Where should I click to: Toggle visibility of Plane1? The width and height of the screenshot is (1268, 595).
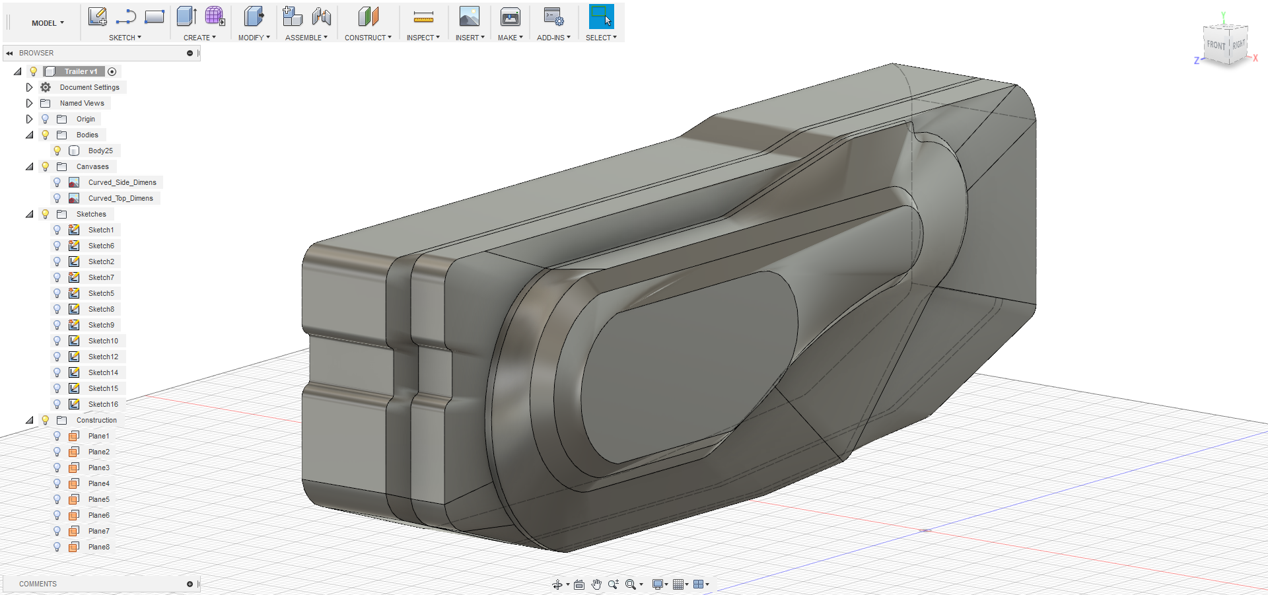(x=57, y=436)
